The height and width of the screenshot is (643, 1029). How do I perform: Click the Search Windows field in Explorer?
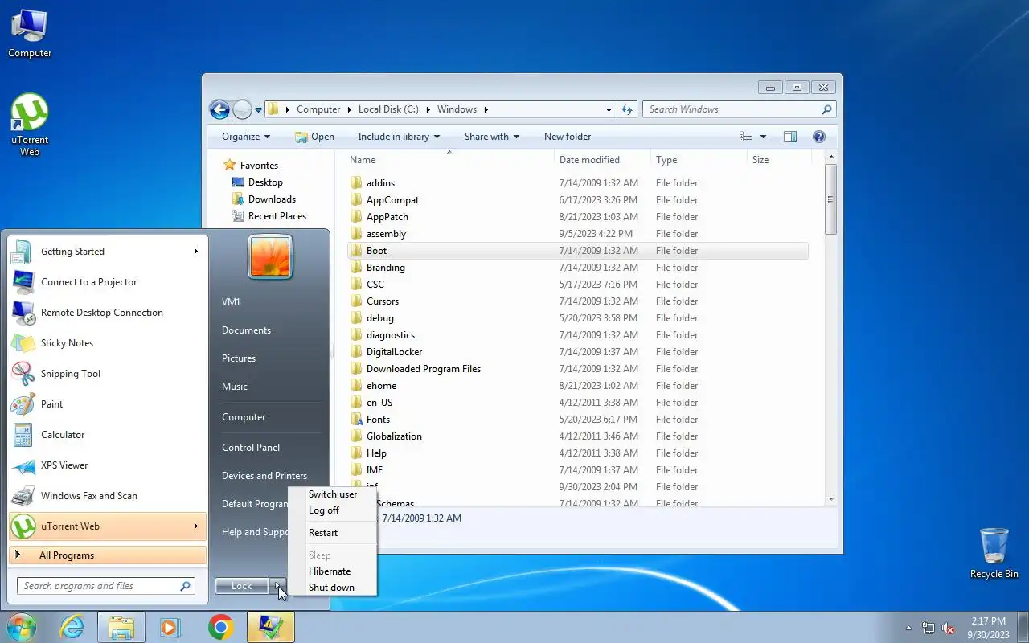click(x=739, y=109)
